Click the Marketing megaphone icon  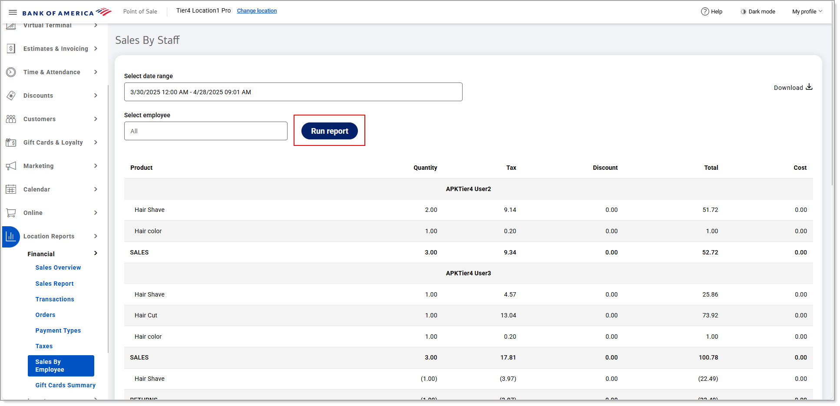click(11, 166)
